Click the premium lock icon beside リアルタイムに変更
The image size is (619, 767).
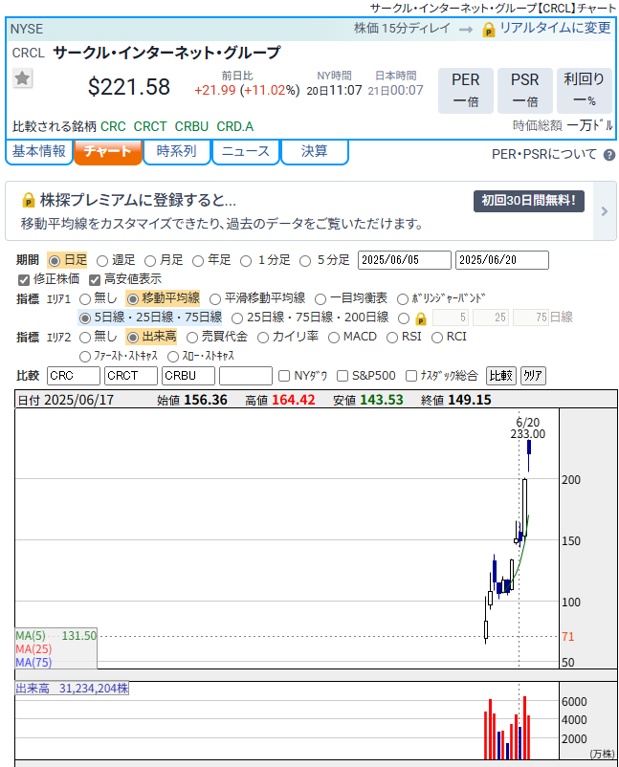[x=488, y=30]
